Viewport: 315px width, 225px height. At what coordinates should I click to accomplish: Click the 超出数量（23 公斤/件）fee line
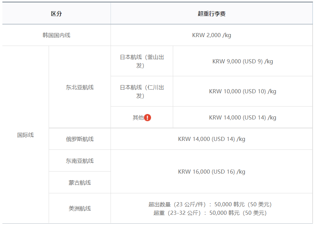coord(210,204)
